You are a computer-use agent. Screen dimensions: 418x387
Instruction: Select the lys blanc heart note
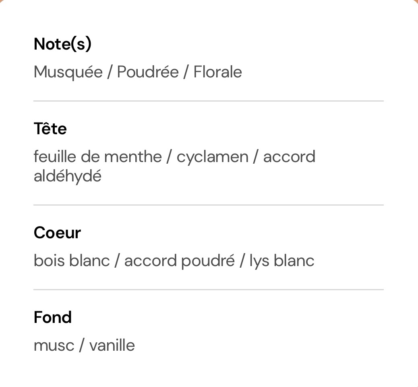pos(281,260)
